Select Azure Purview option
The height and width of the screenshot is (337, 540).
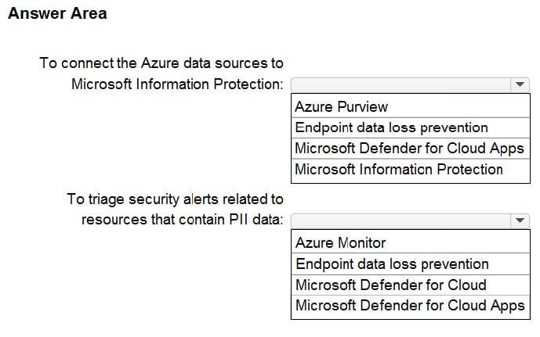click(x=341, y=107)
